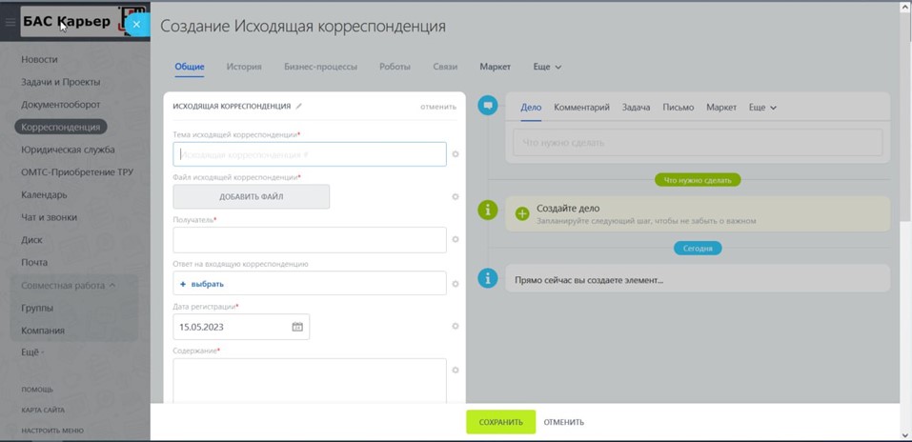Screen dimensions: 912x442
Task: Close the slider panel with the blue X
Action: point(136,24)
